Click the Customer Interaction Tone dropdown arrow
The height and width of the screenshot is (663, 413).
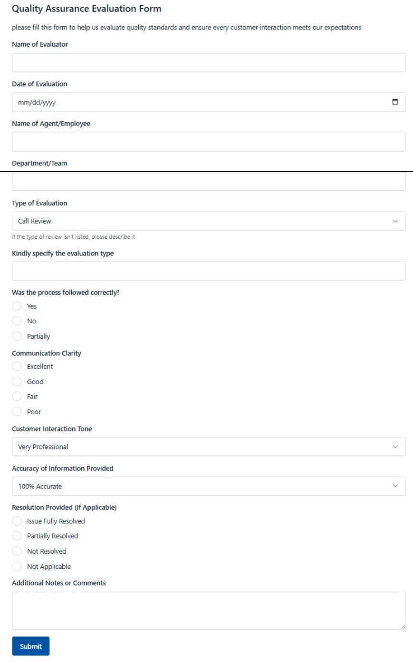point(395,446)
